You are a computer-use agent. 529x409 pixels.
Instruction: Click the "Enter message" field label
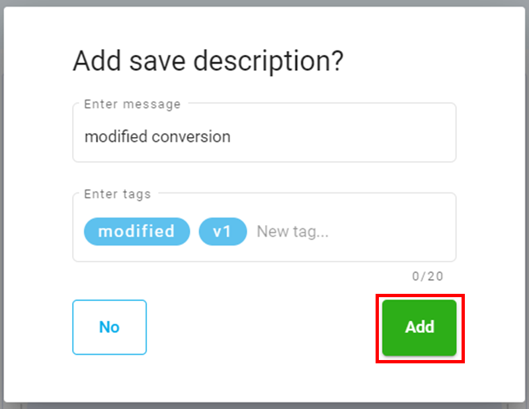[132, 104]
